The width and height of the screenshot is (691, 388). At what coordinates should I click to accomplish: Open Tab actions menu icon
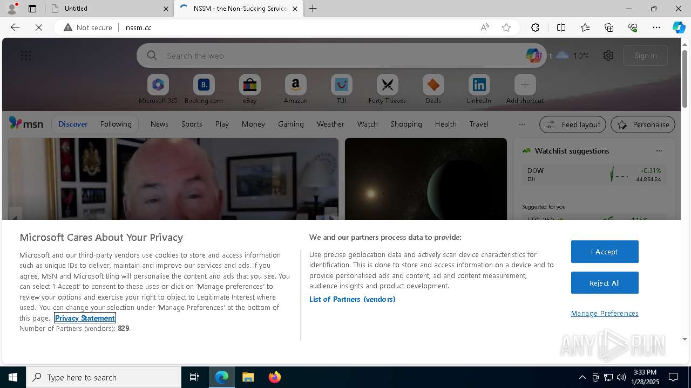[x=32, y=9]
